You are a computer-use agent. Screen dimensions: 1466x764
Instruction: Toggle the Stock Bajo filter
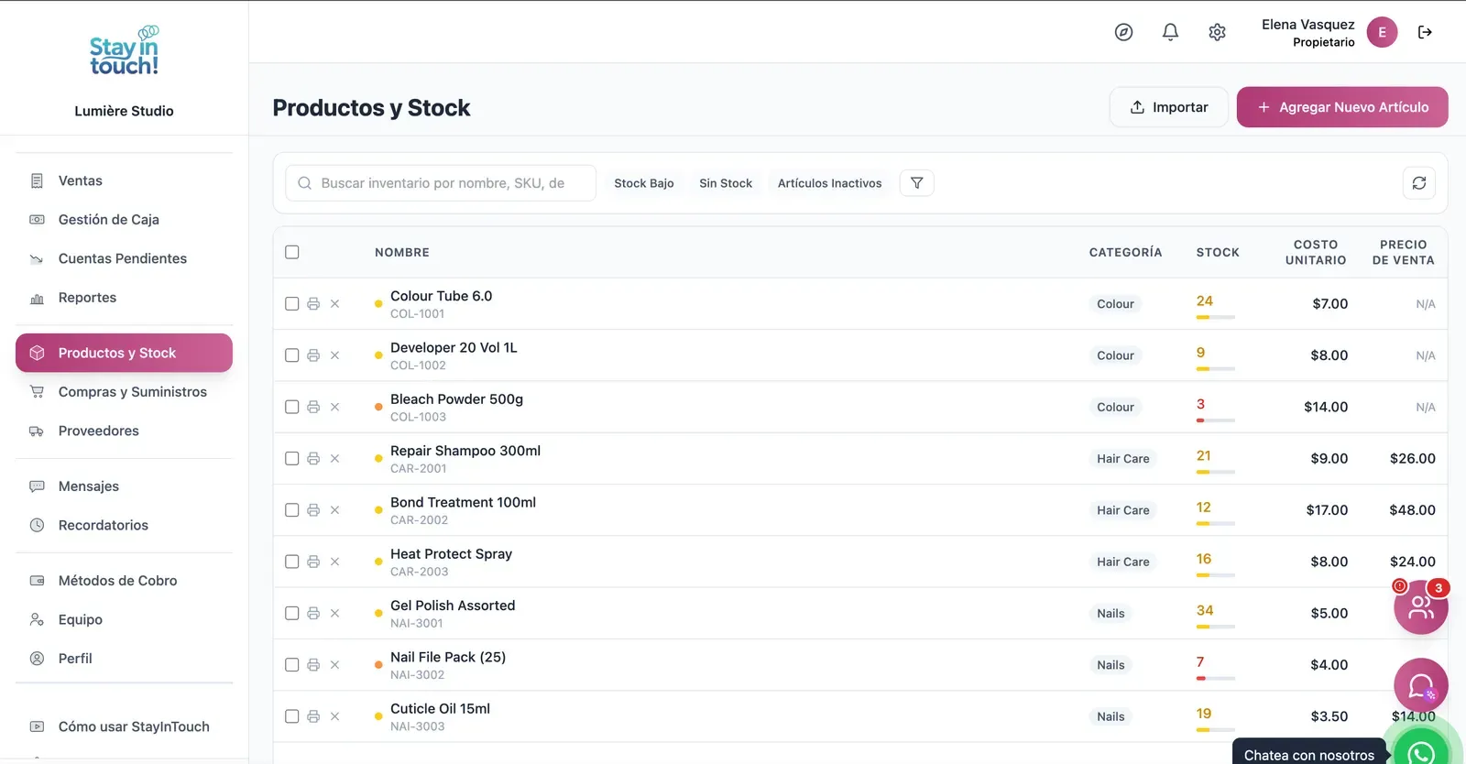[644, 183]
